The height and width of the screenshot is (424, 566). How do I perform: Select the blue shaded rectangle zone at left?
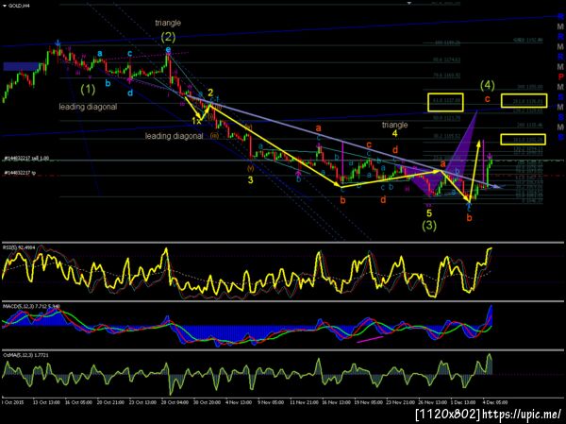(x=21, y=66)
